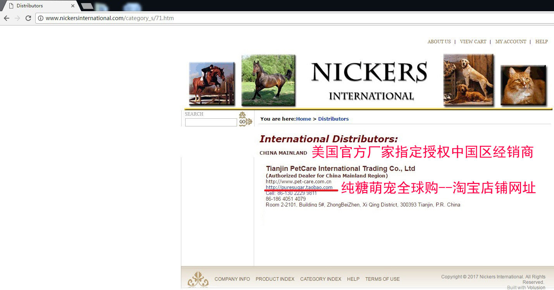Click the International Distributors heading
The height and width of the screenshot is (290, 554).
(329, 139)
